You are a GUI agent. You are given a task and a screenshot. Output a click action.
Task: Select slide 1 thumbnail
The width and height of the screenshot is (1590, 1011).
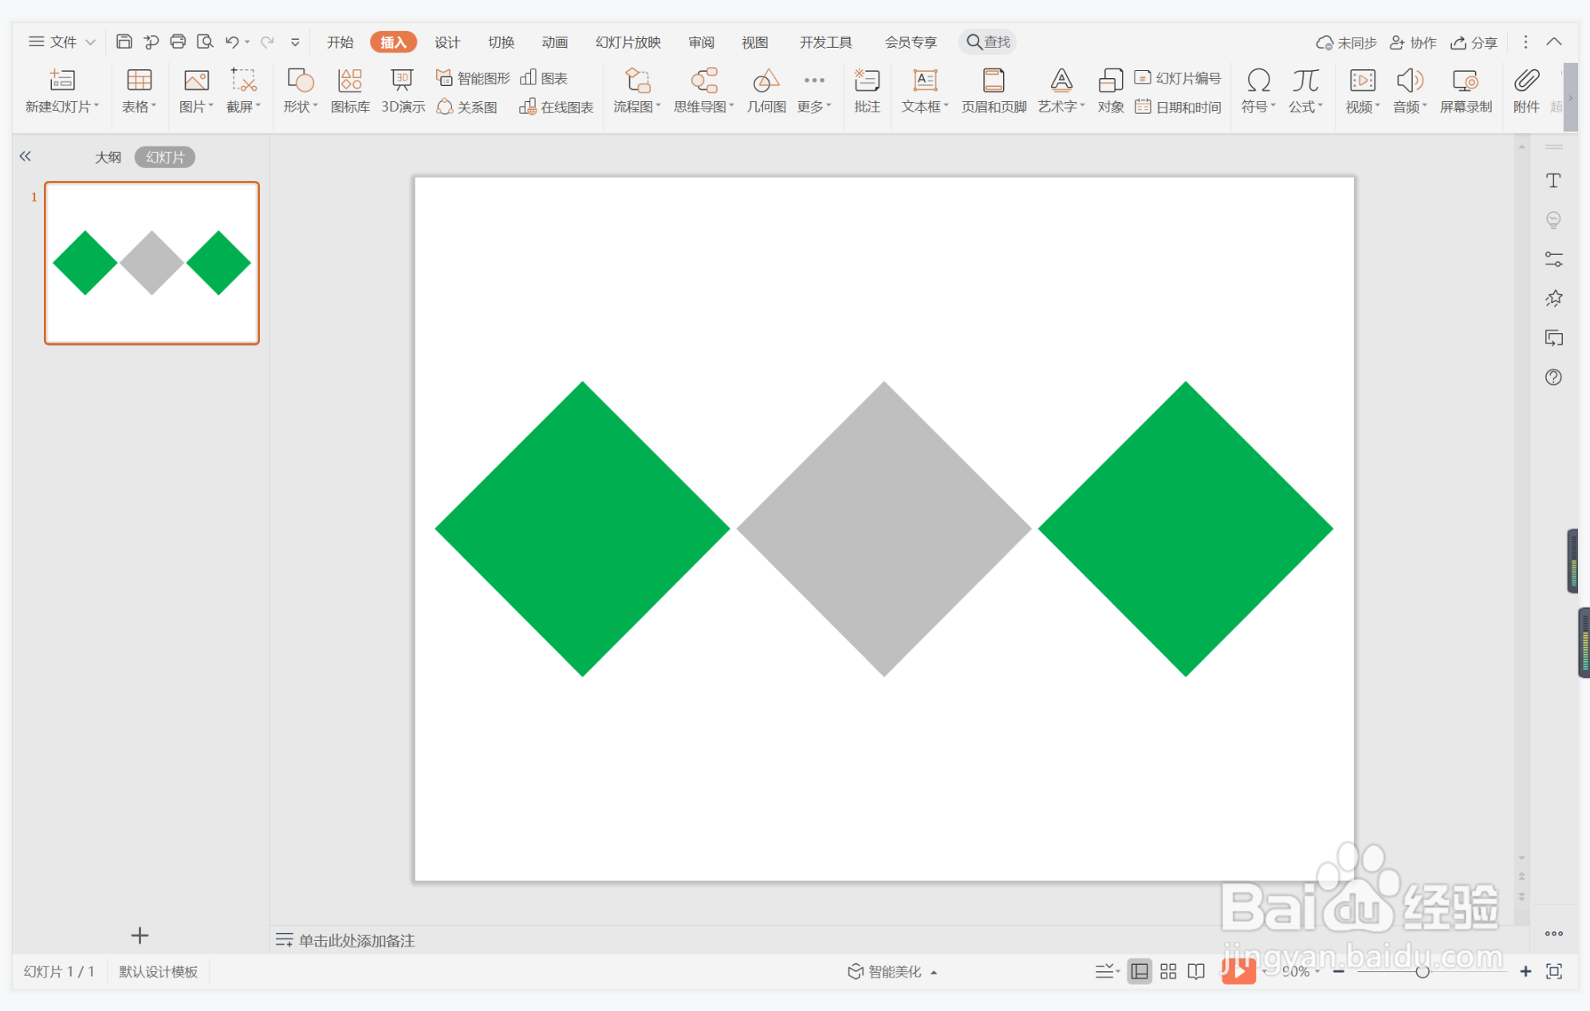point(152,263)
